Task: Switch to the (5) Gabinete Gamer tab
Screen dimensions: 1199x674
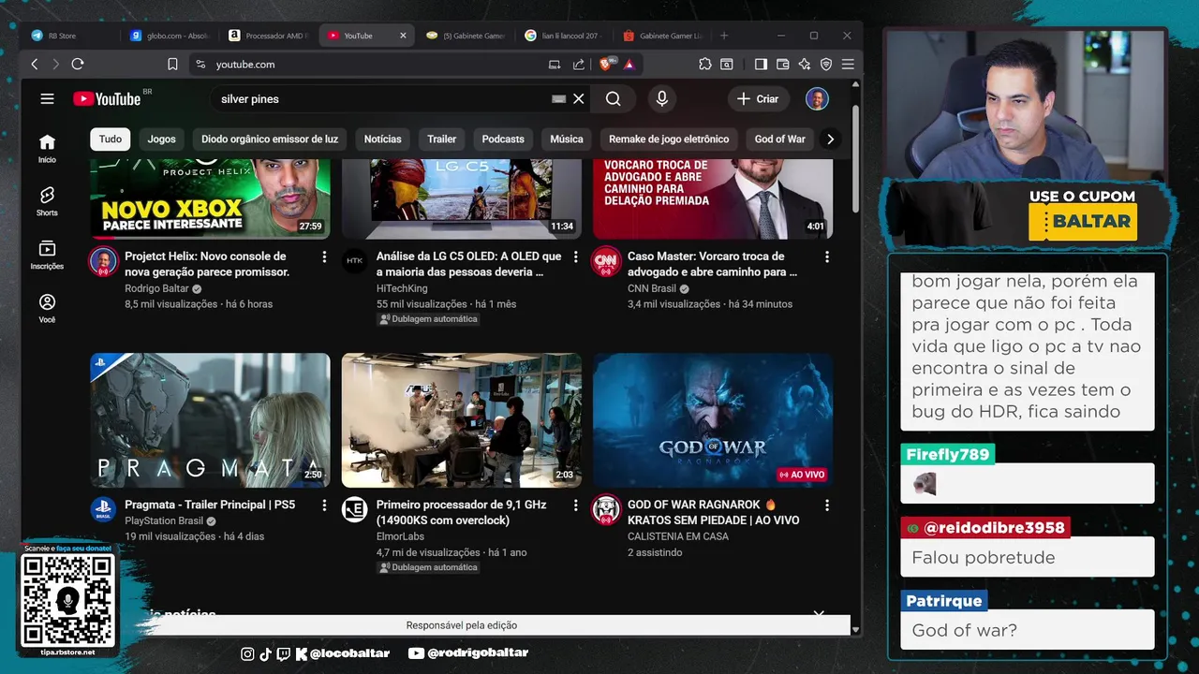Action: coord(466,36)
